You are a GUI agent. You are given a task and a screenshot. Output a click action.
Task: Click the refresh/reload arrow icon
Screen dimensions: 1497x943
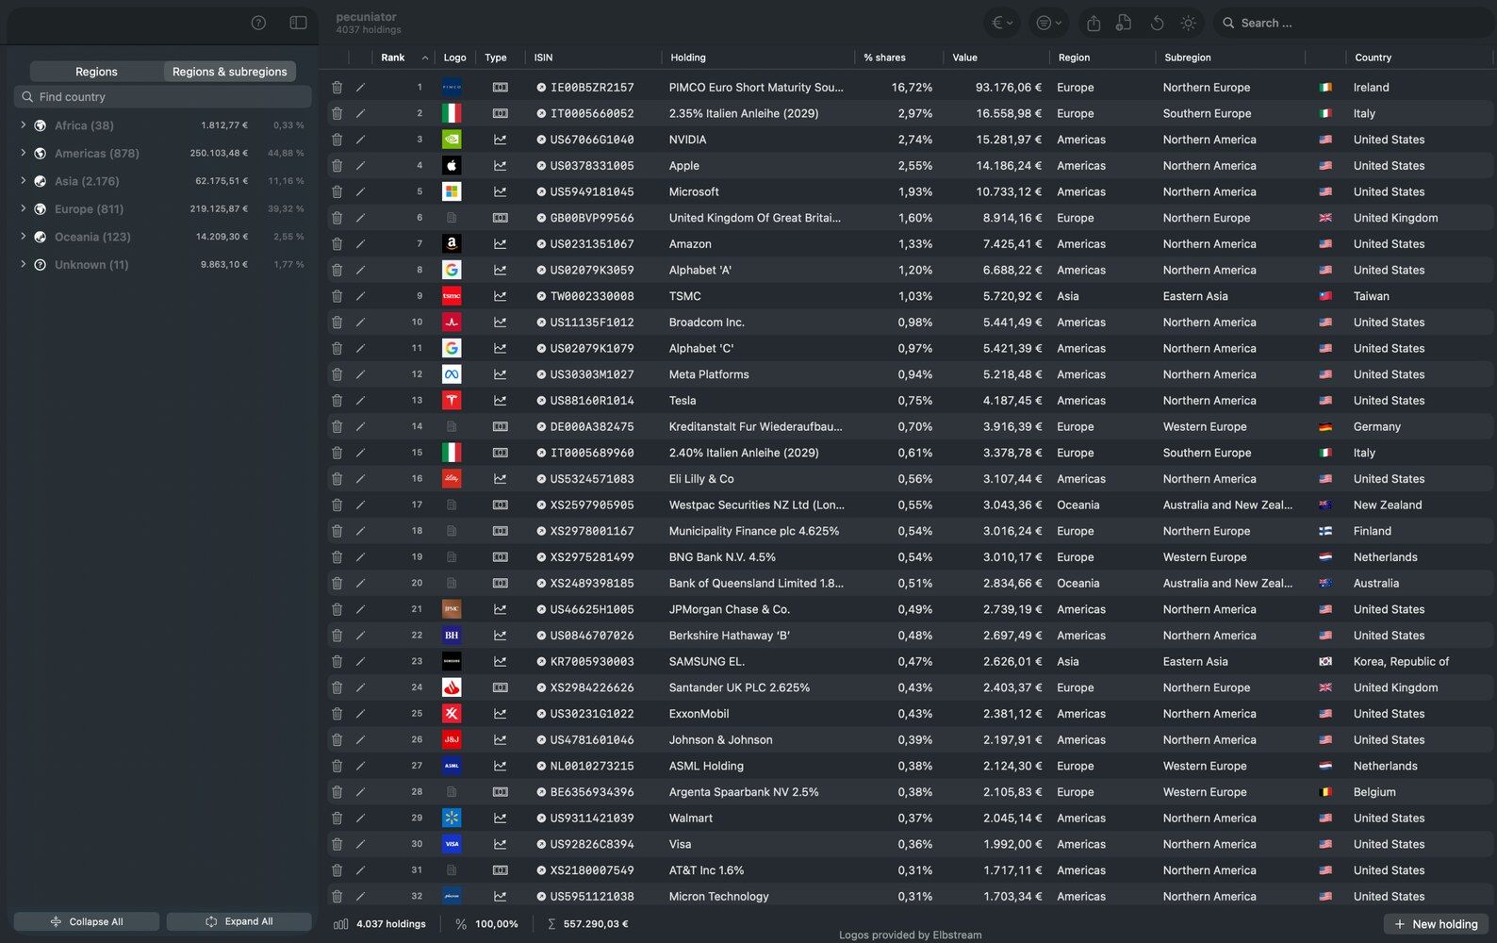coord(1157,23)
